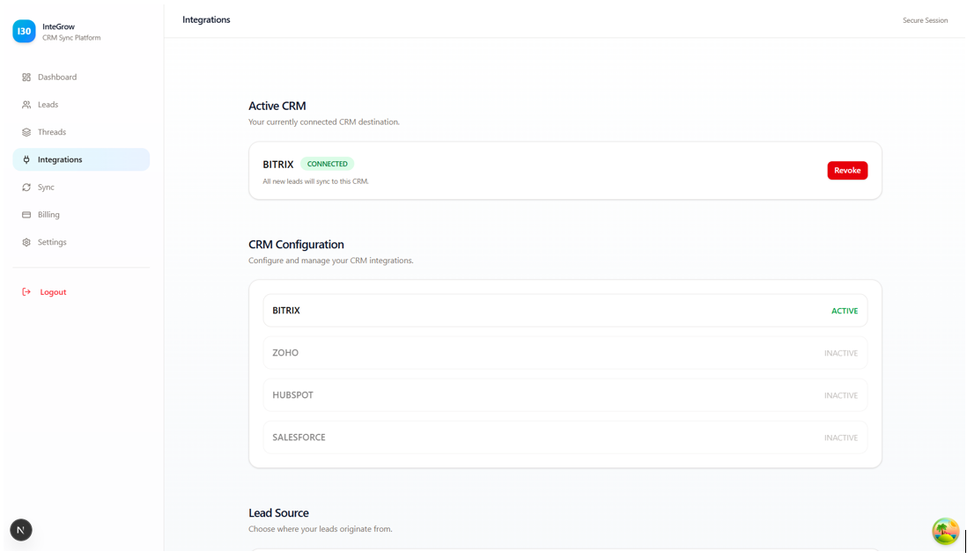Click 'Your currently connected CRM destination' text
This screenshot has width=967, height=559.
324,122
